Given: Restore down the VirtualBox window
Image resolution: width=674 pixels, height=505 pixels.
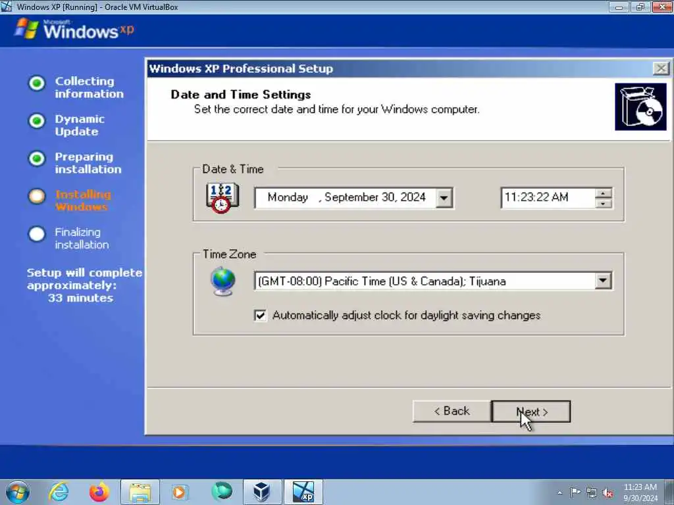Looking at the screenshot, I should pyautogui.click(x=640, y=7).
